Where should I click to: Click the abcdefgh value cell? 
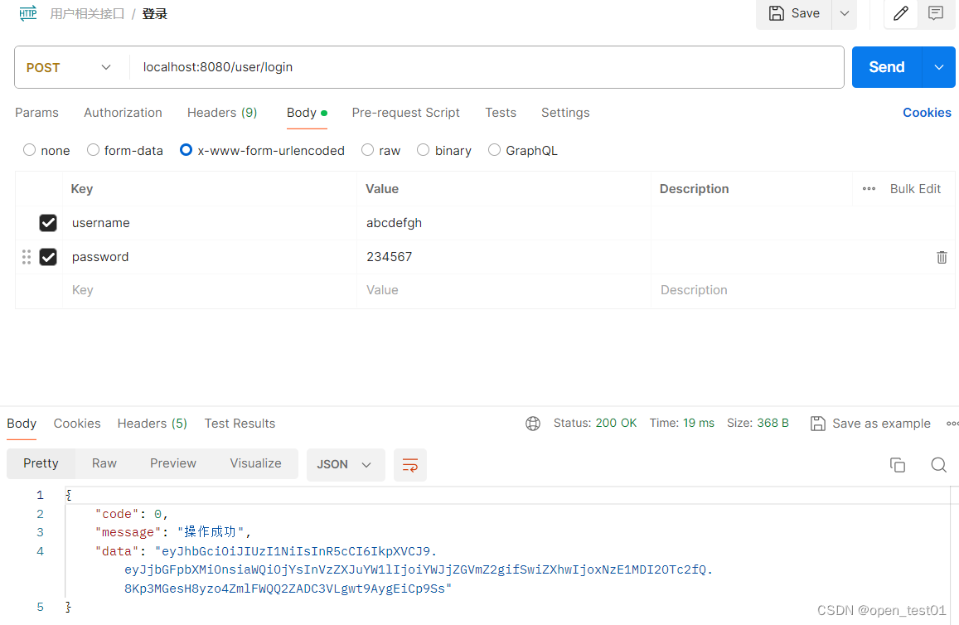point(503,223)
